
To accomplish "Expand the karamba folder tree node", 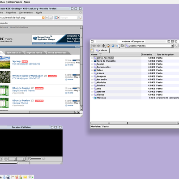I will (92, 79).
